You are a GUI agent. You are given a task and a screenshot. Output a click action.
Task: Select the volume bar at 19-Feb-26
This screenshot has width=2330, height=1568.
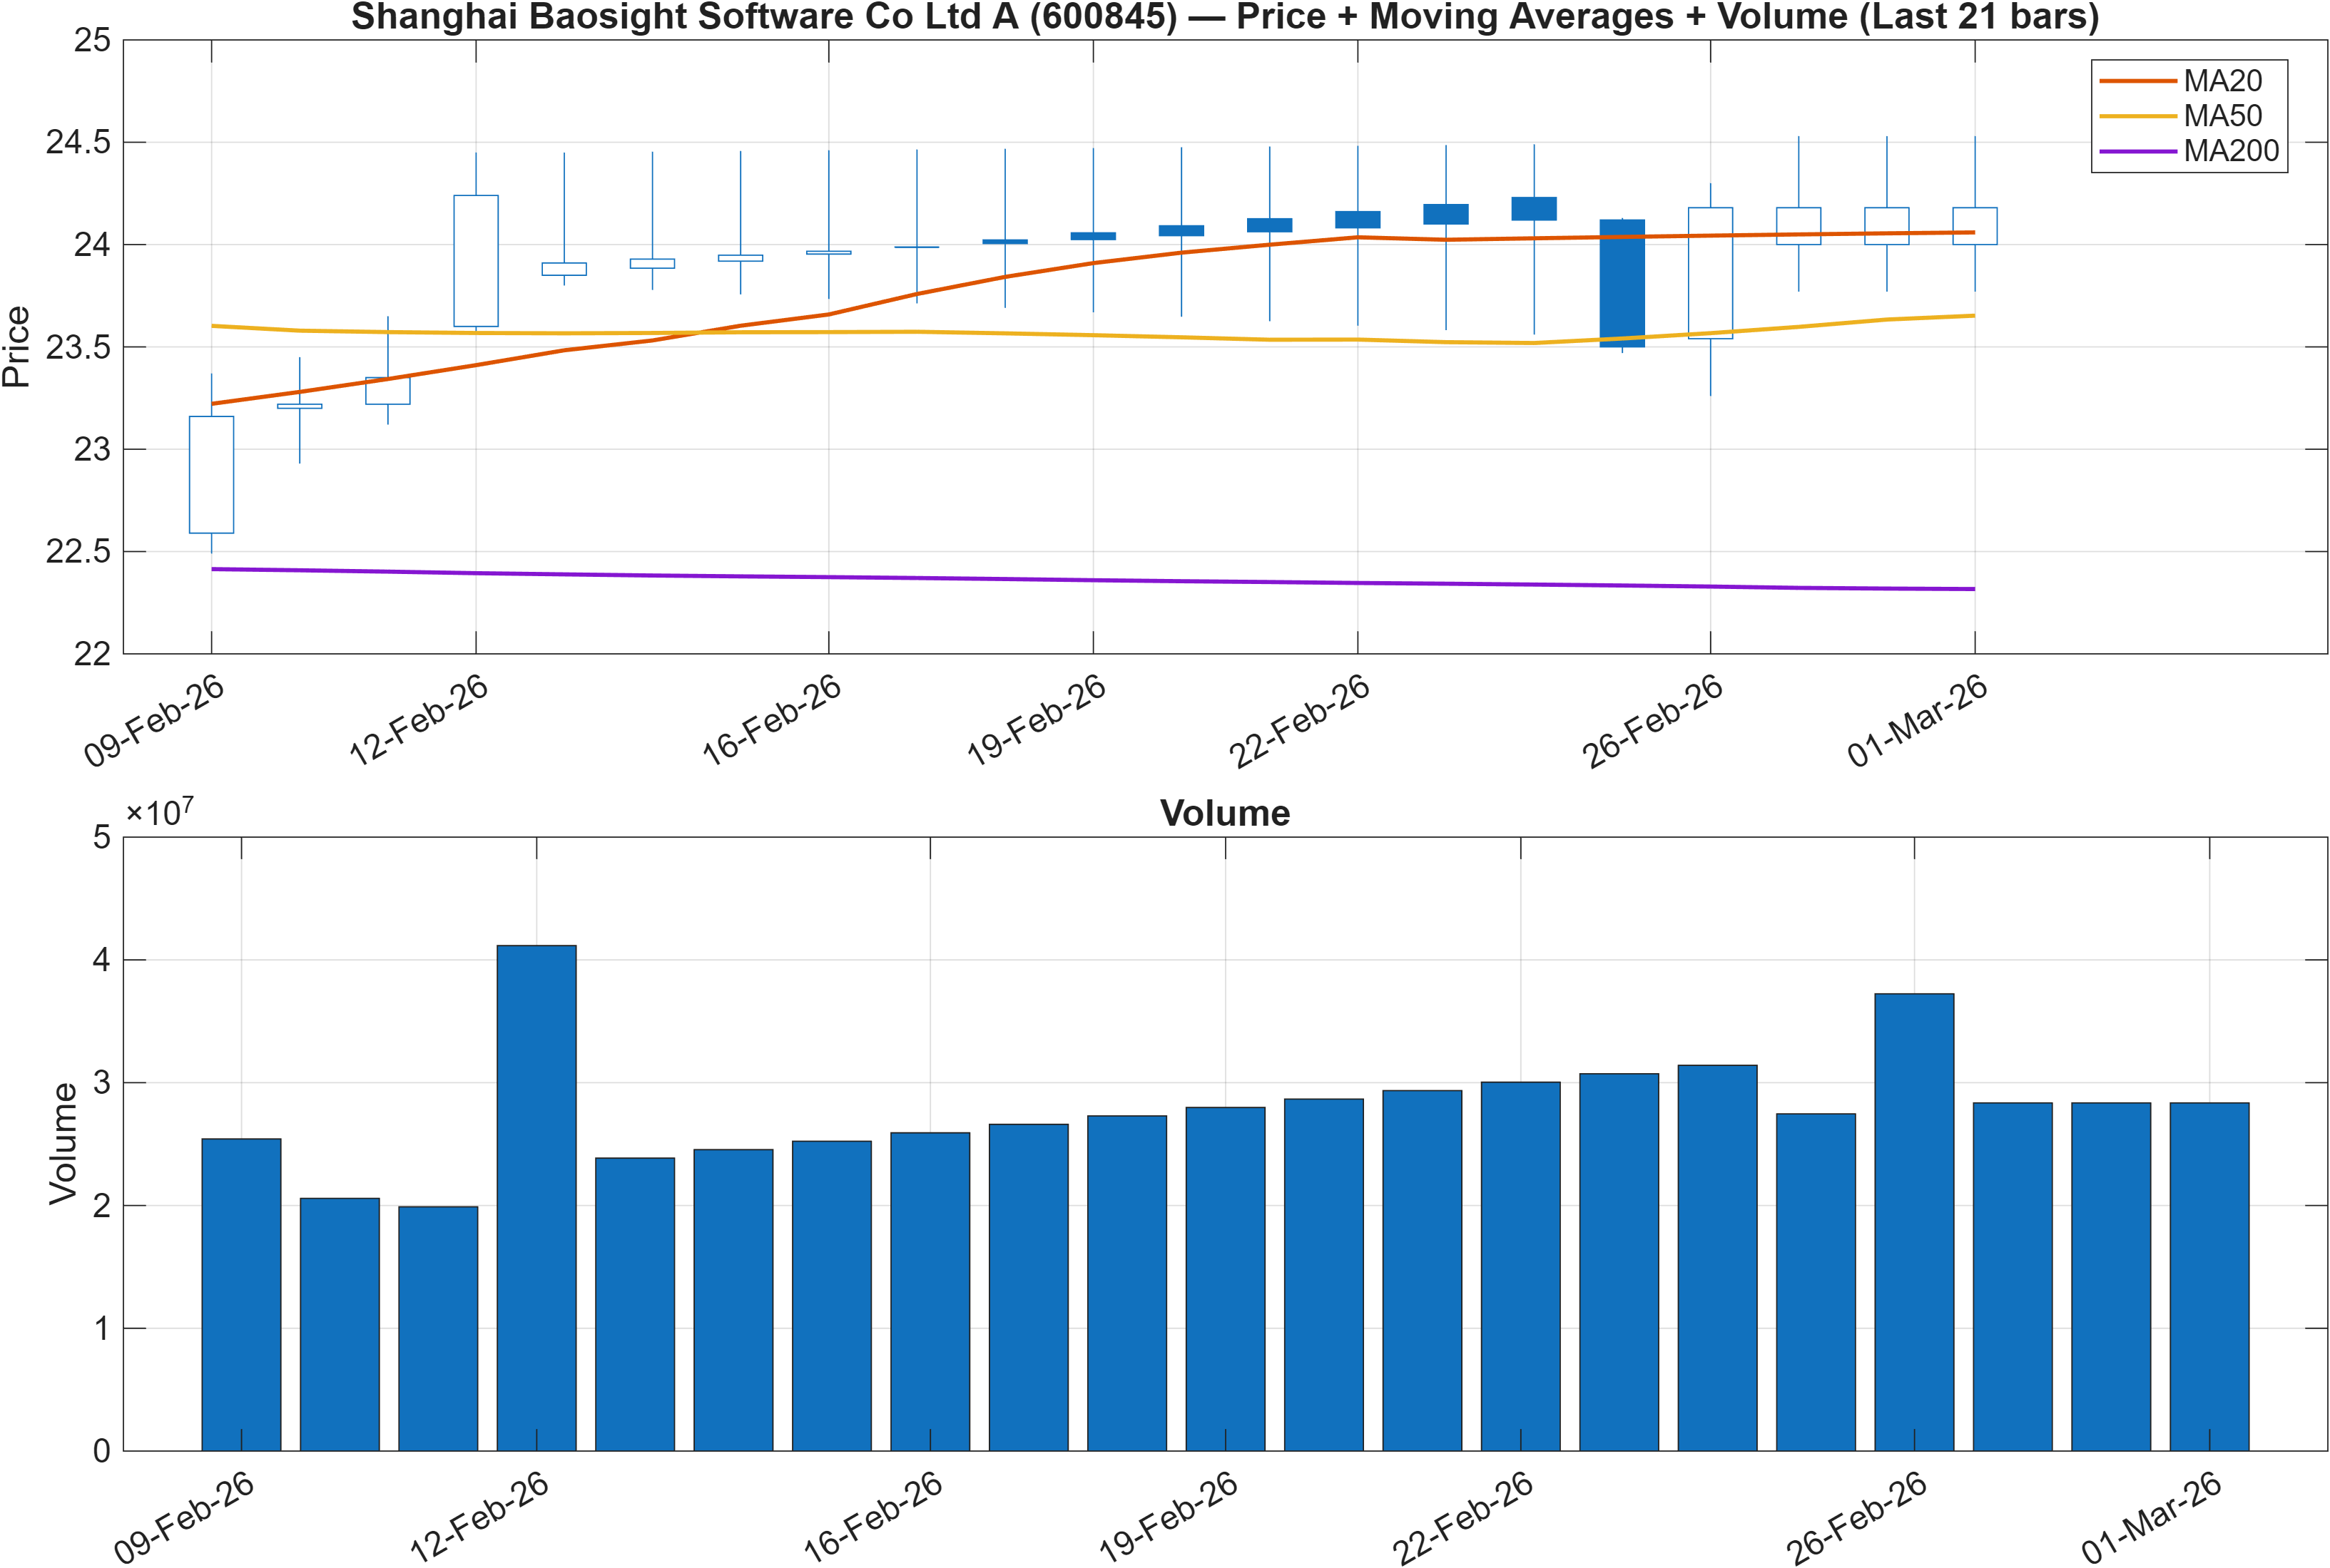click(1226, 1279)
